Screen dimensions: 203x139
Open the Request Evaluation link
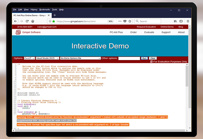click(146, 27)
